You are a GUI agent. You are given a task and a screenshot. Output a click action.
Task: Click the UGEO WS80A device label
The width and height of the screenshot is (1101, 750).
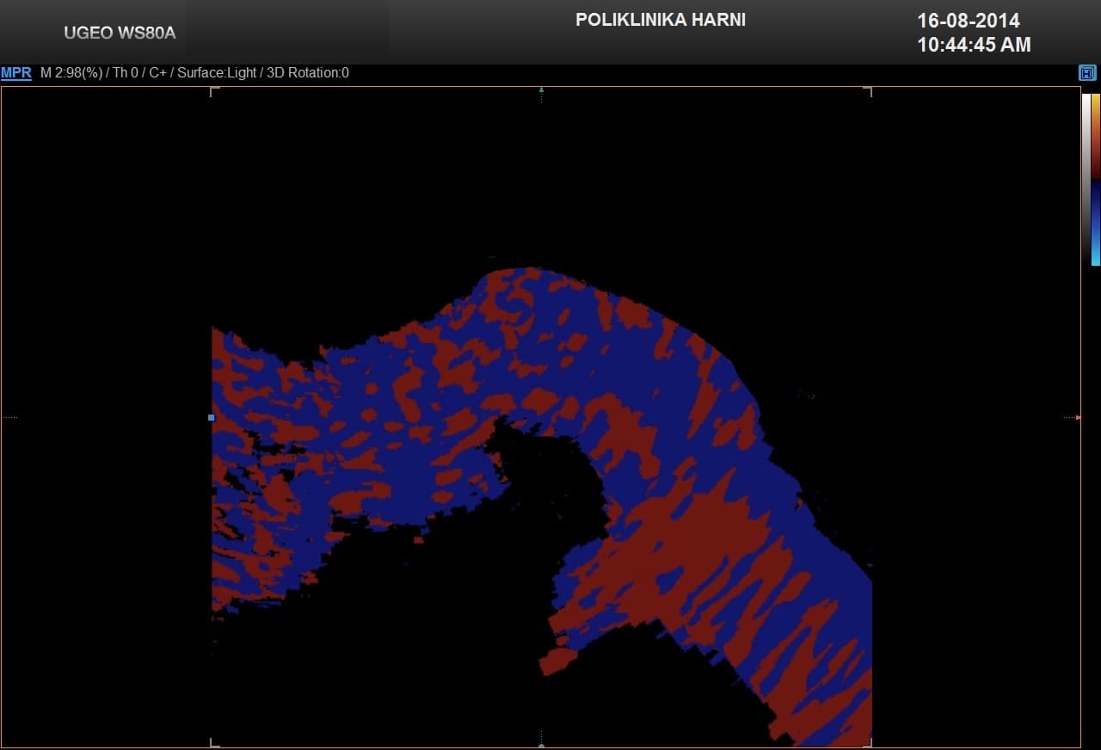point(120,34)
